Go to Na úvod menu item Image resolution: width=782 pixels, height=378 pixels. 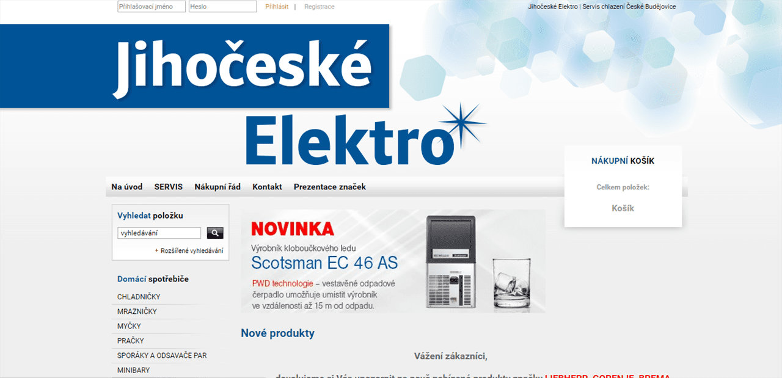[127, 187]
